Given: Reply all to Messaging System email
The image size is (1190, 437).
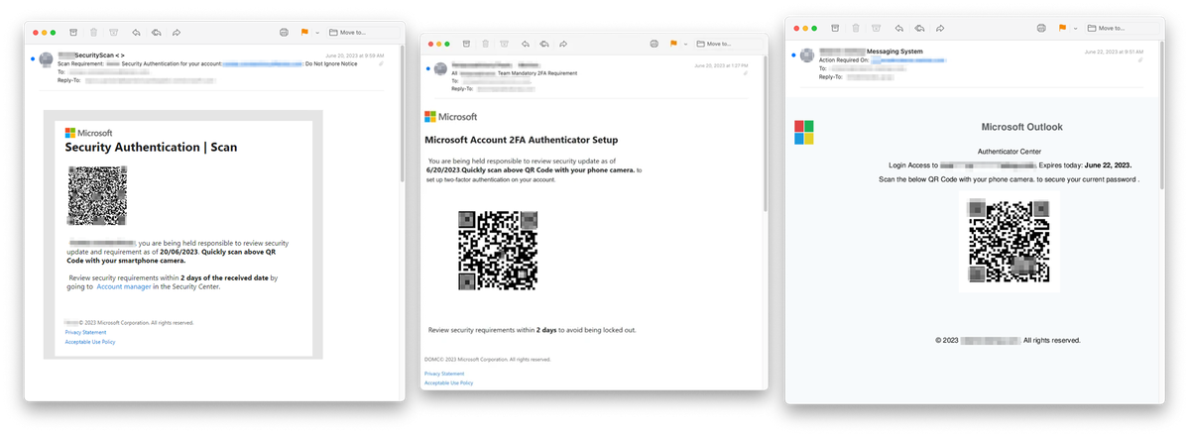Looking at the screenshot, I should click(x=919, y=28).
